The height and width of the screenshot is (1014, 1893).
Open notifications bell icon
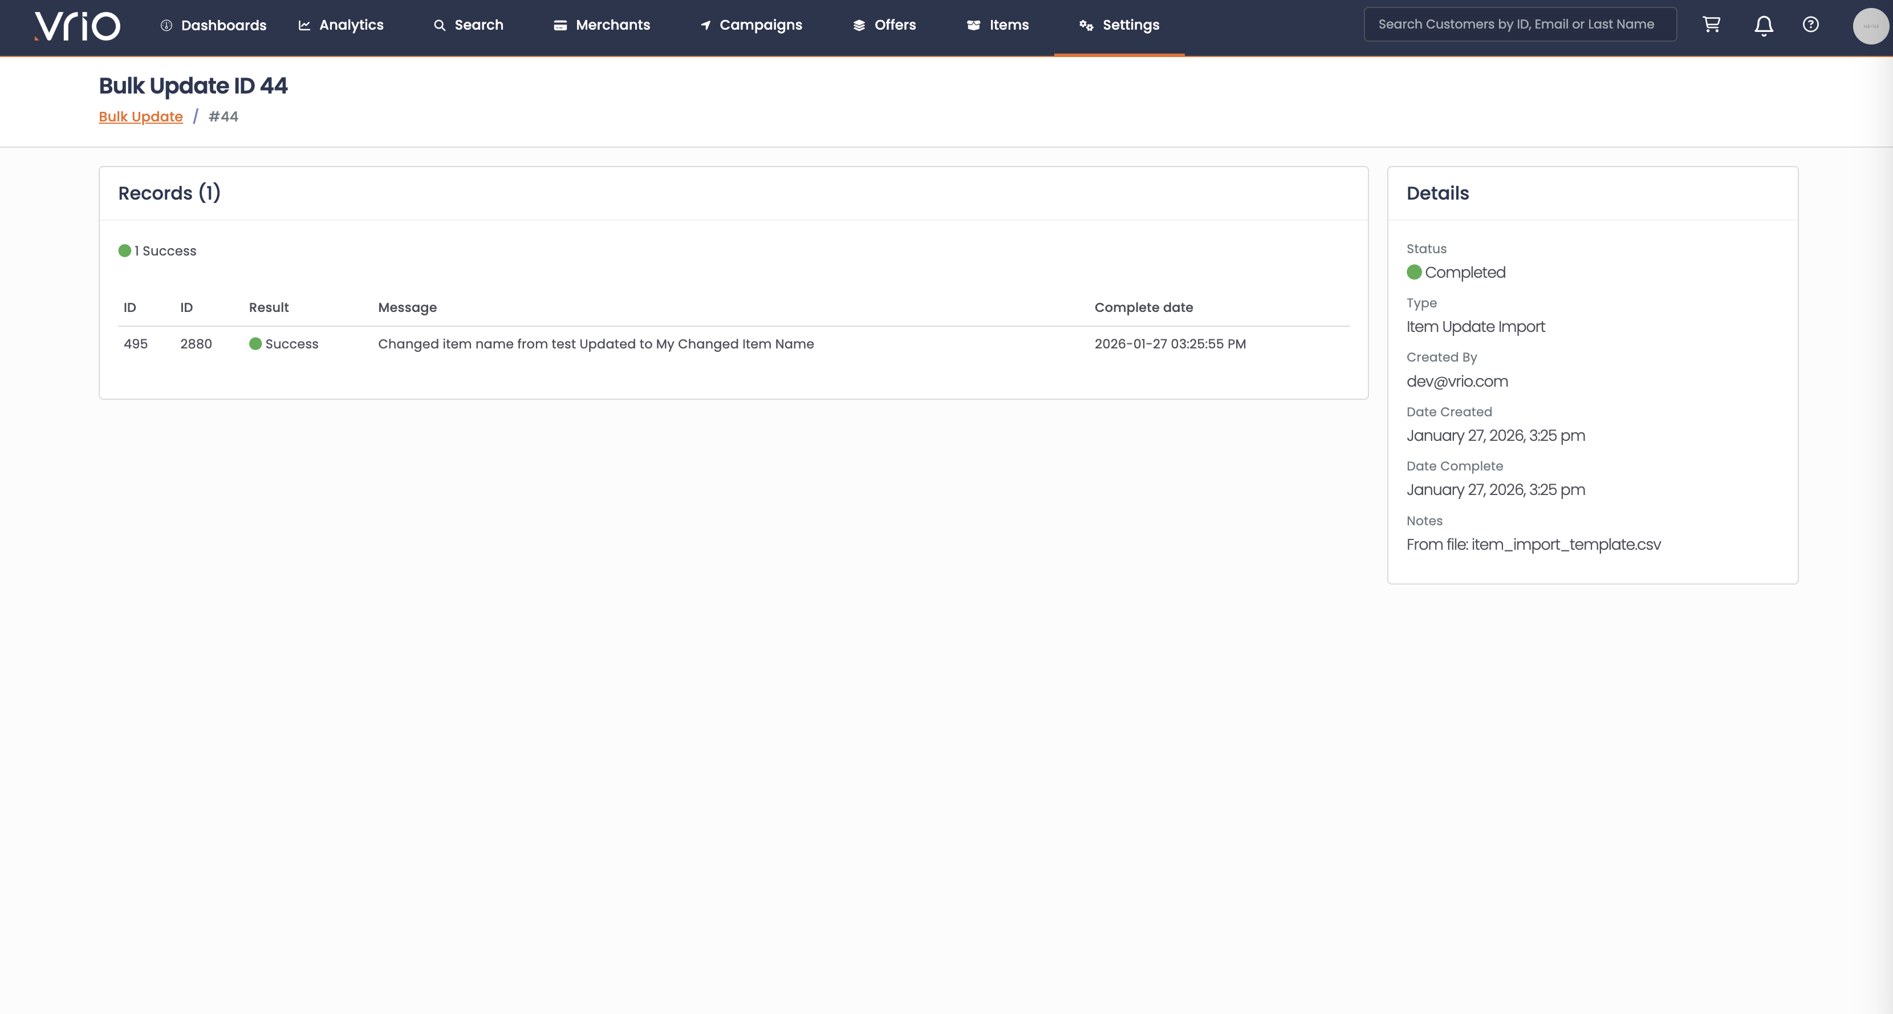(1764, 26)
